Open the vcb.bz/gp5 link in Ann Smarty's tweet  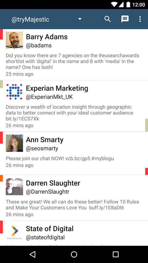(x=78, y=158)
